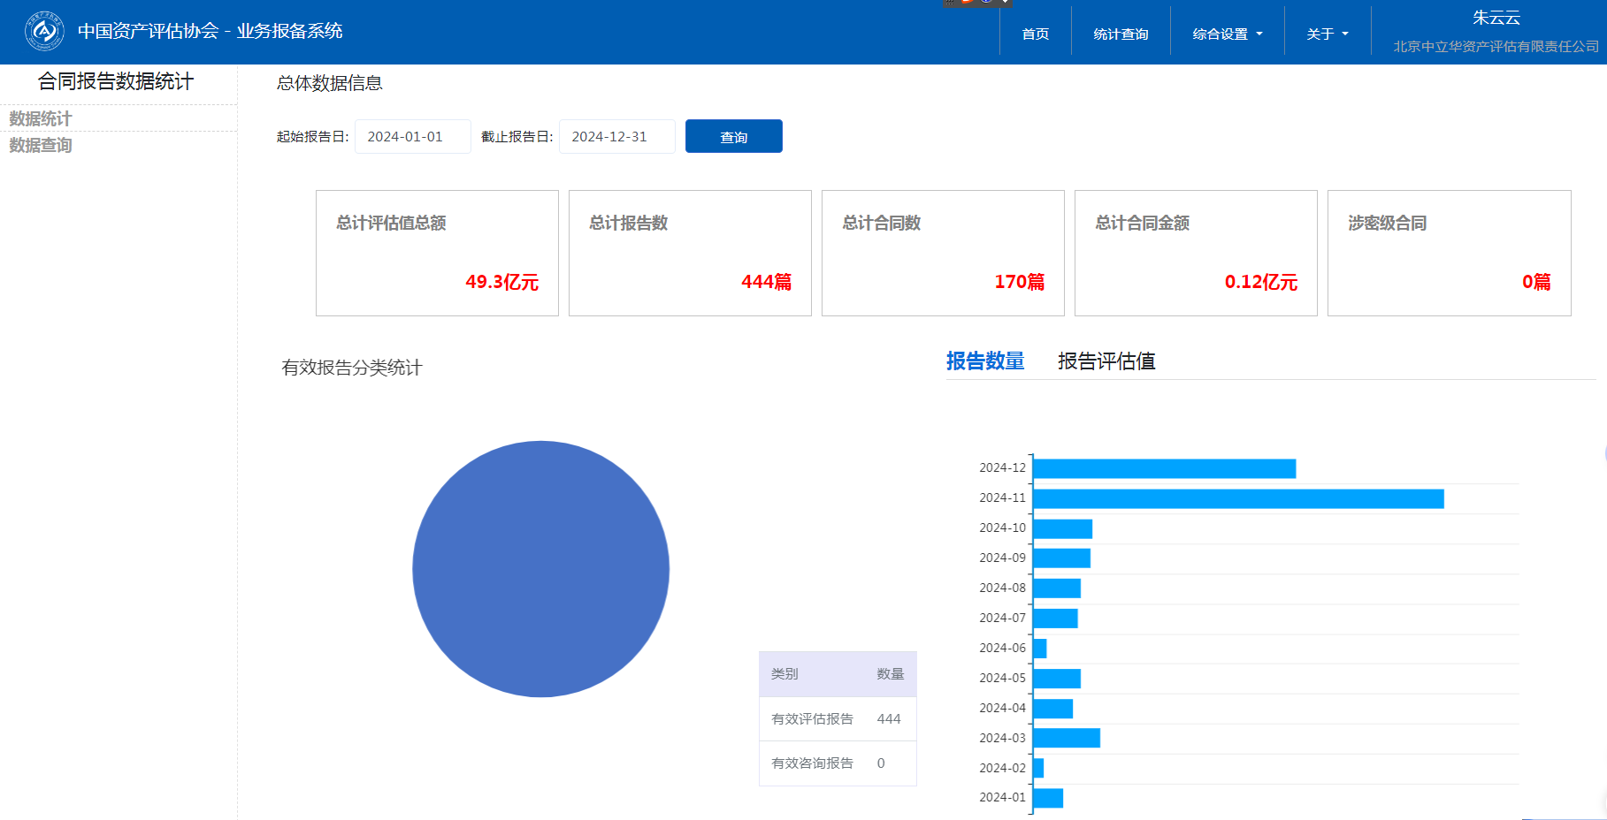Screen dimensions: 1607x820
Task: Select 数据统计 in the left sidebar
Action: click(41, 118)
